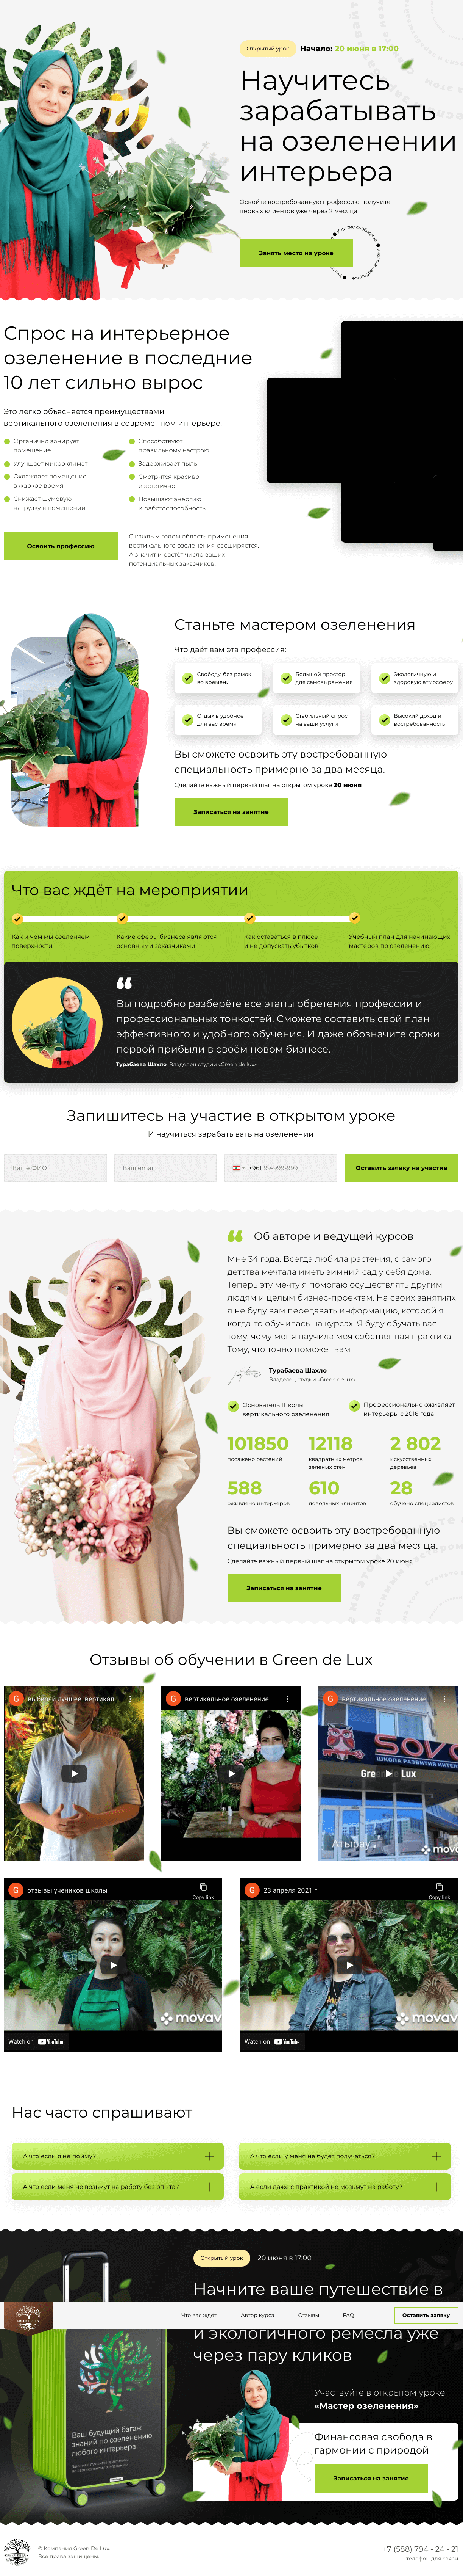Screen dimensions: 463x2576
Task: Click 'Занять место на уроке' button
Action: [296, 253]
